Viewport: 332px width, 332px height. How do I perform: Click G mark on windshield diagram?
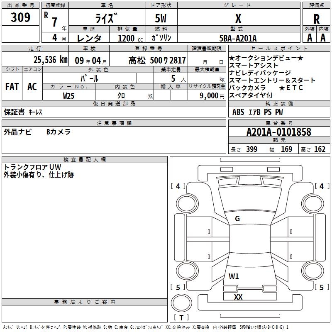237,219
